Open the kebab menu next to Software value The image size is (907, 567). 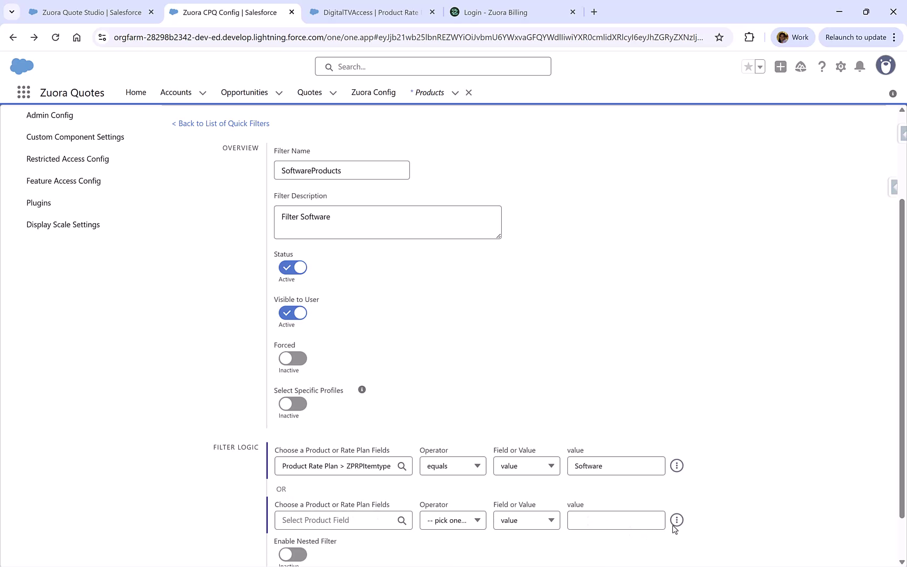pos(677,466)
